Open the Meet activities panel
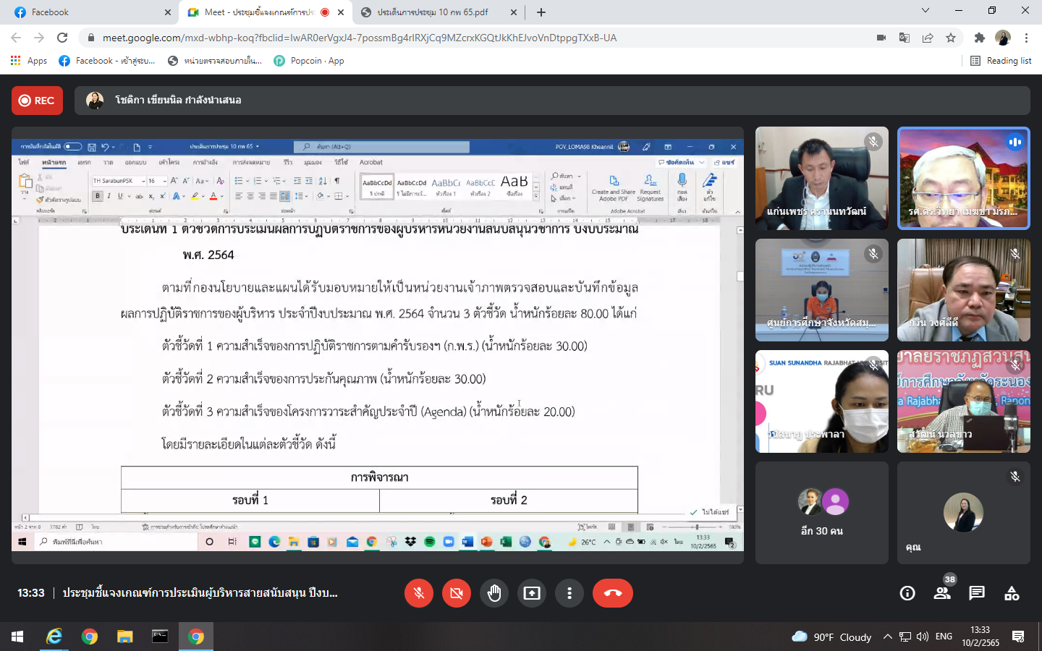The width and height of the screenshot is (1042, 651). 1012,593
